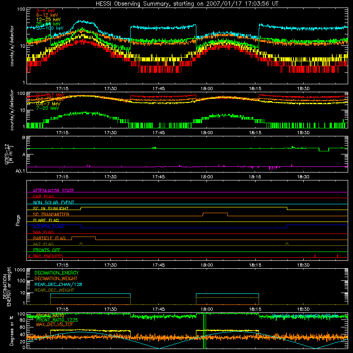The height and width of the screenshot is (353, 353).
Task: Click the 50-100 keV legend entry
Action: (x=50, y=28)
